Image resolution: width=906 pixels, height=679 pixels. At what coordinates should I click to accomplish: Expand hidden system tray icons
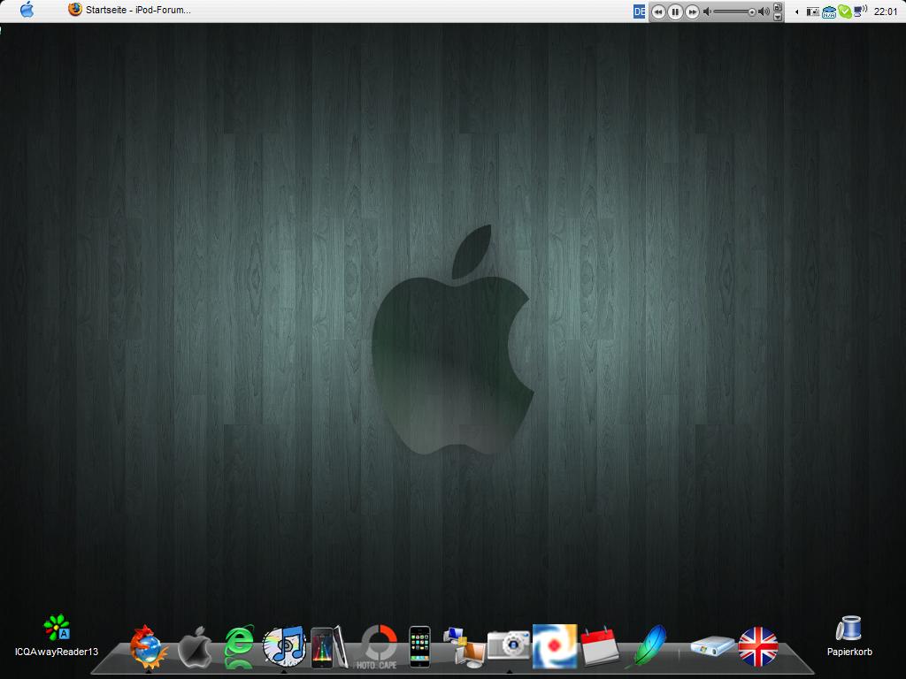(x=797, y=12)
